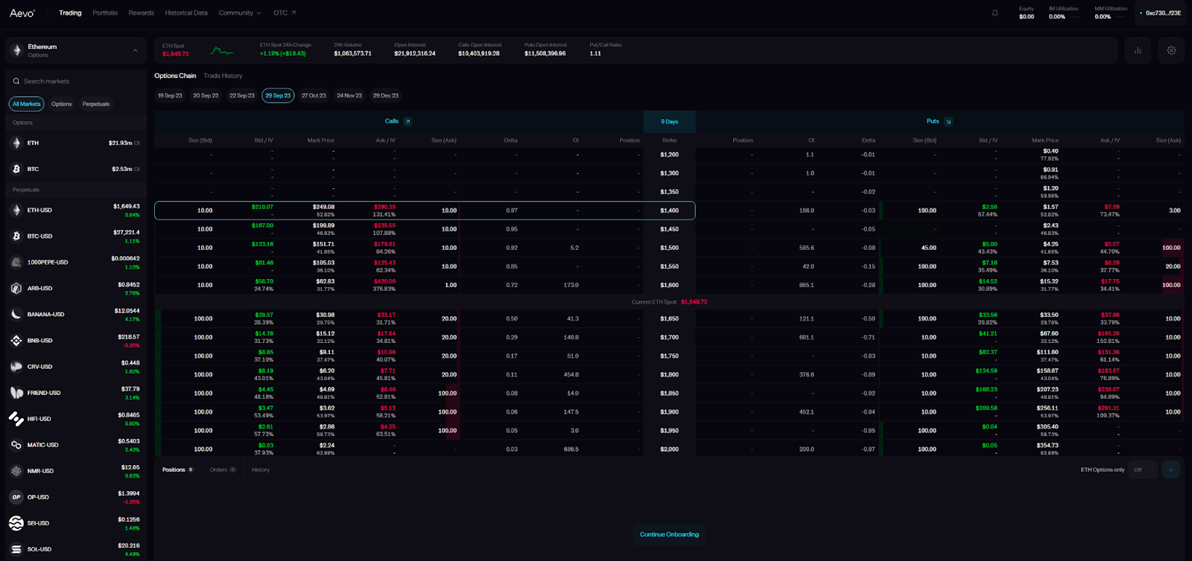Click the FRIEND-USD token icon
1192x561 pixels.
16,393
